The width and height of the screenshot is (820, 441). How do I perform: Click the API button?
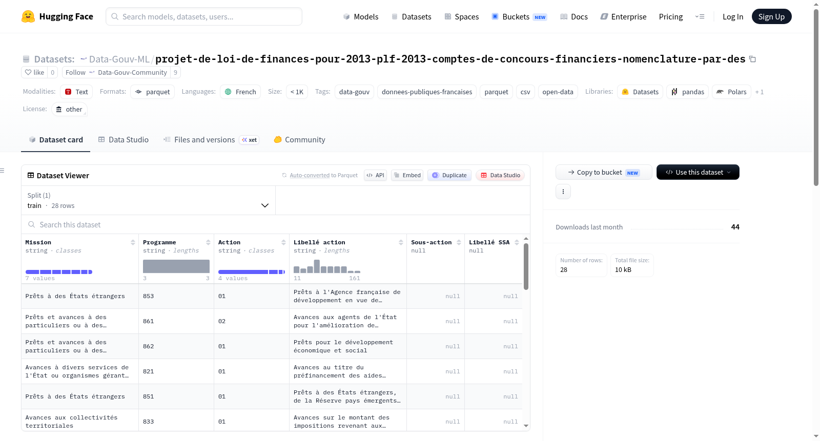tap(375, 175)
